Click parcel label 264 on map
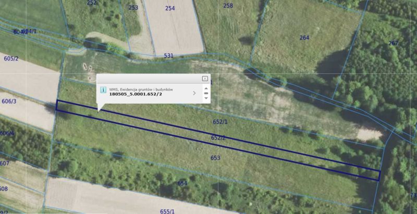The image size is (417, 214). pos(304,37)
